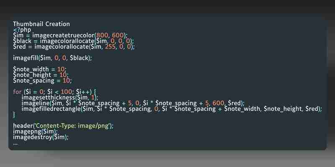Screen dimensions: 335x167
Task: Click the '$red = imagecolorallocate' line
Action: (x=74, y=47)
